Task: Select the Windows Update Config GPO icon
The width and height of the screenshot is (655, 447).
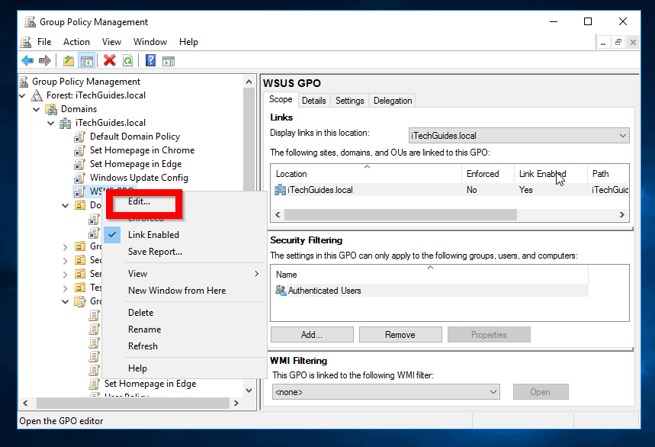Action: tap(80, 178)
